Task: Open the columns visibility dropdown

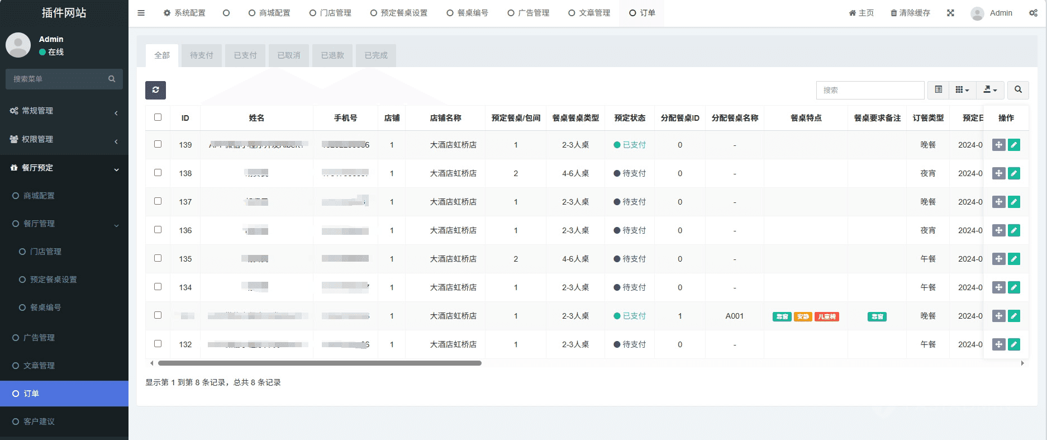Action: (962, 90)
